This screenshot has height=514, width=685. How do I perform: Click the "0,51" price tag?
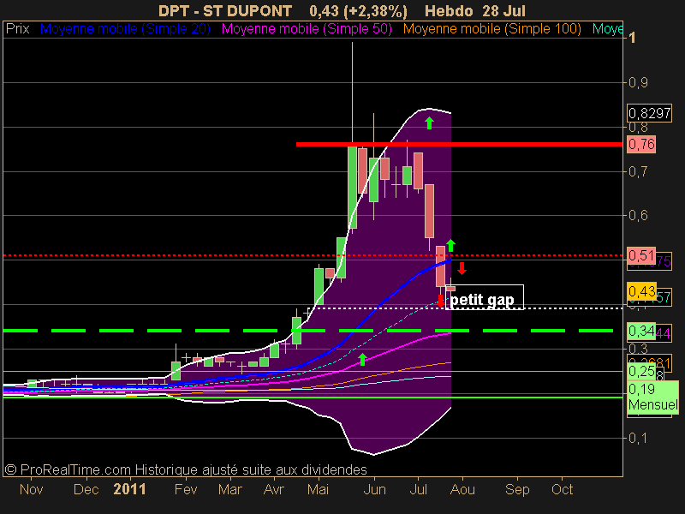[641, 255]
